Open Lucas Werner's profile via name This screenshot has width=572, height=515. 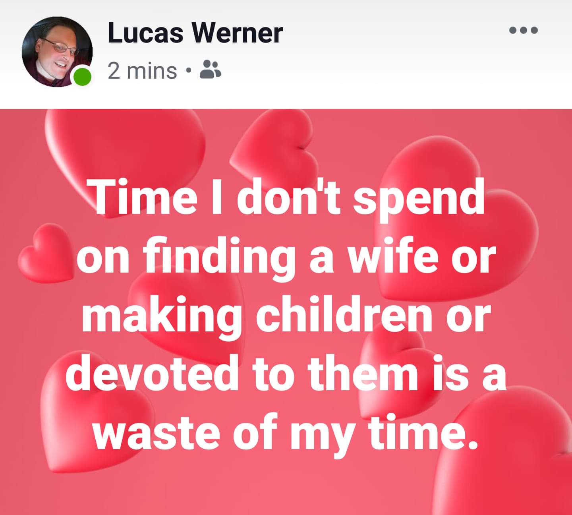tap(195, 33)
